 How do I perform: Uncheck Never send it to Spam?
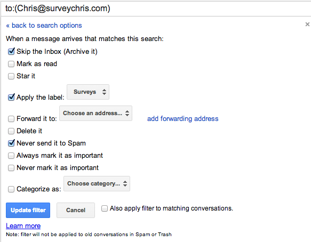[x=11, y=143]
